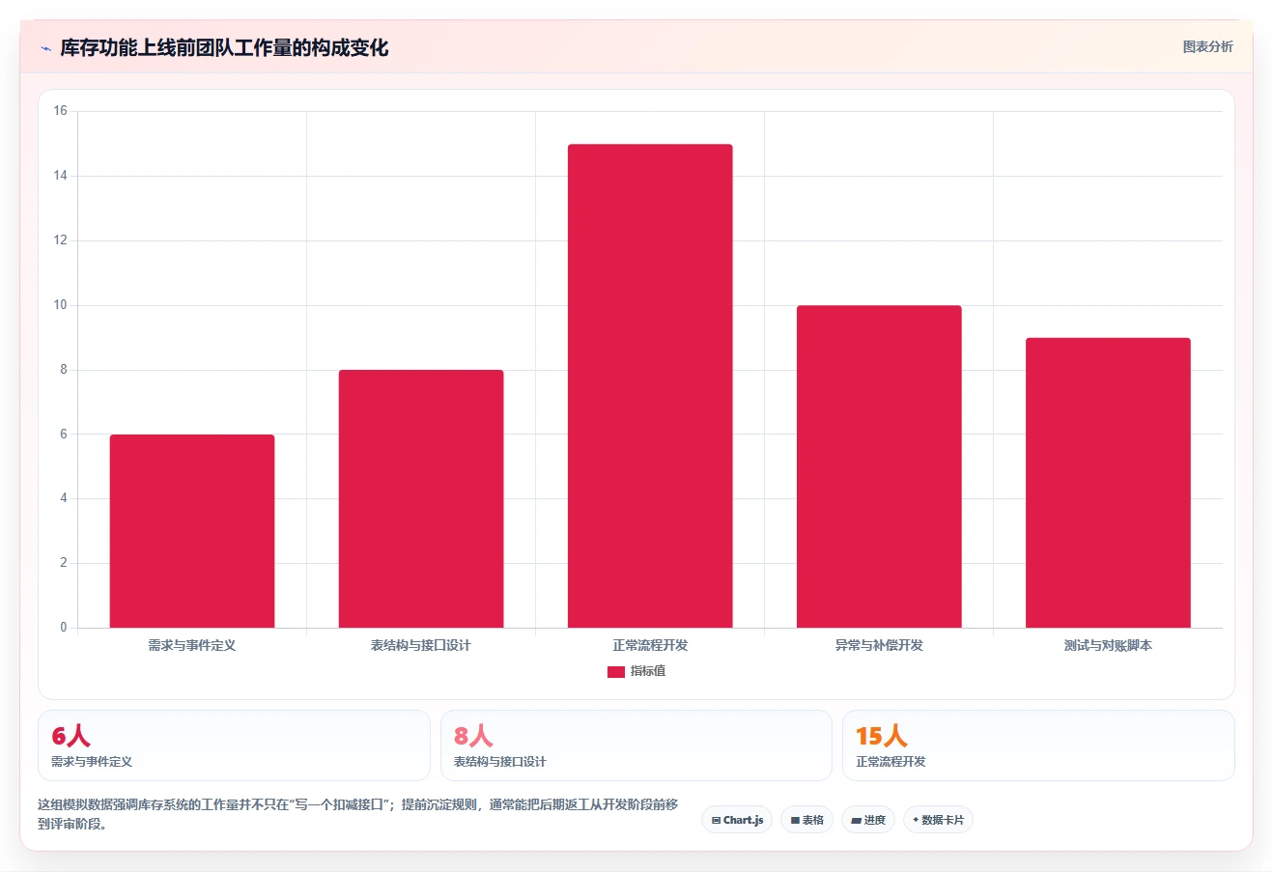Viewport: 1273px width, 872px height.
Task: Click the y-axis value 12
Action: pos(61,240)
